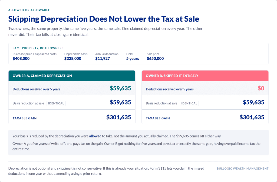The height and width of the screenshot is (182, 277).
Task: Click the IDENTICAL badge in Owner B's card
Action: coord(189,103)
